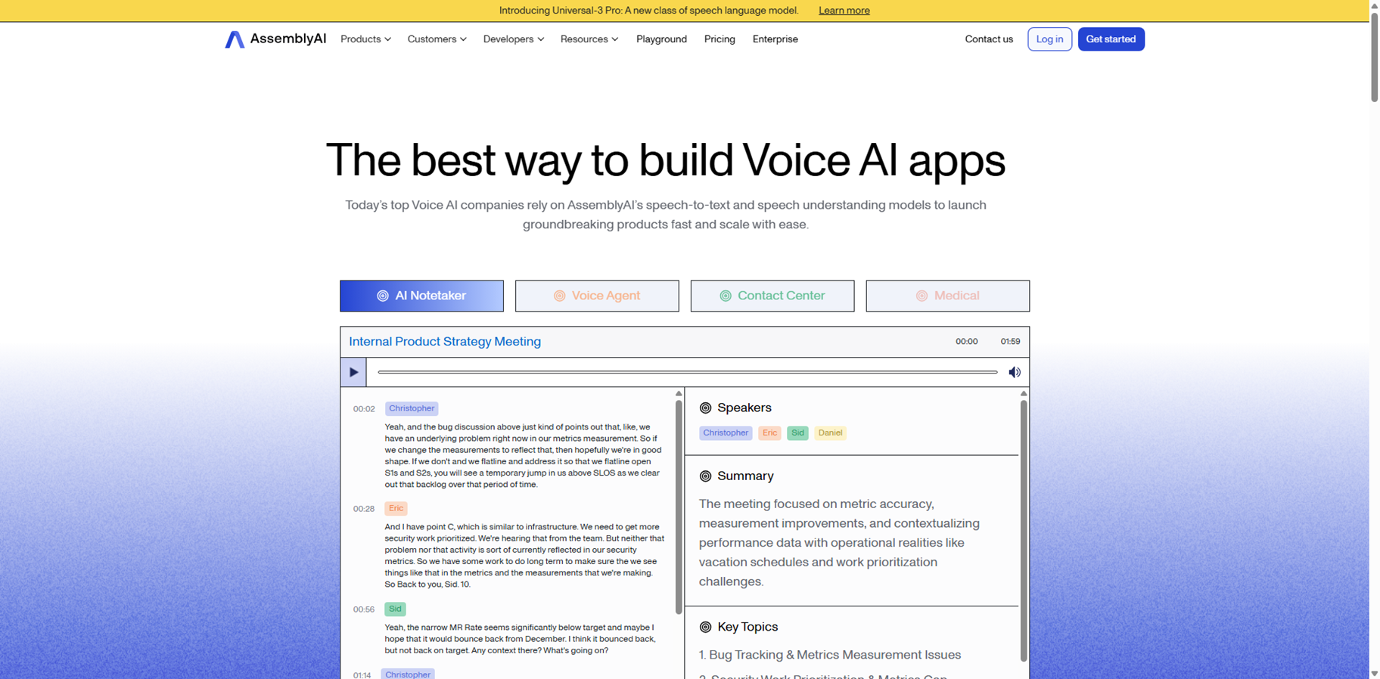Select Christopher chip in the Speakers panel
The image size is (1380, 679).
[726, 433]
